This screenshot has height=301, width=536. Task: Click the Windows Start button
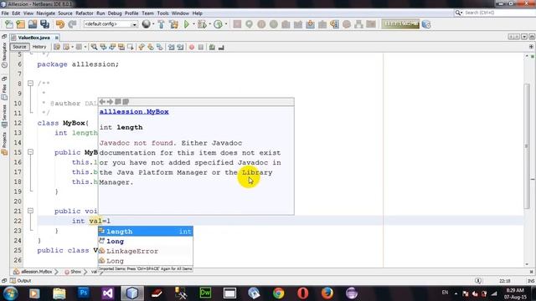tap(10, 293)
